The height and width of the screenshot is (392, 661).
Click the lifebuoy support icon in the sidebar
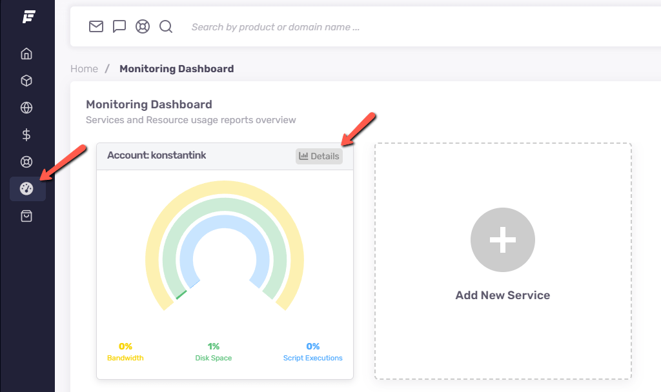coord(26,162)
